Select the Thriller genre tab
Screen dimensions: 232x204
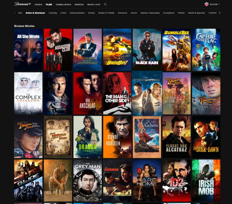tap(181, 13)
